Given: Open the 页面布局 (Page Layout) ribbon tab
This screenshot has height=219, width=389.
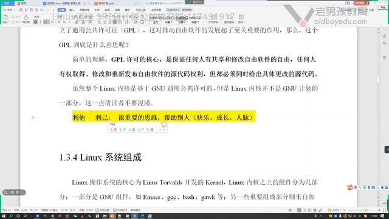Looking at the screenshot, I should point(84,10).
